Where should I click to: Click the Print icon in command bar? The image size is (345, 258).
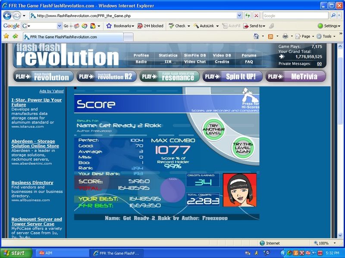(285, 37)
